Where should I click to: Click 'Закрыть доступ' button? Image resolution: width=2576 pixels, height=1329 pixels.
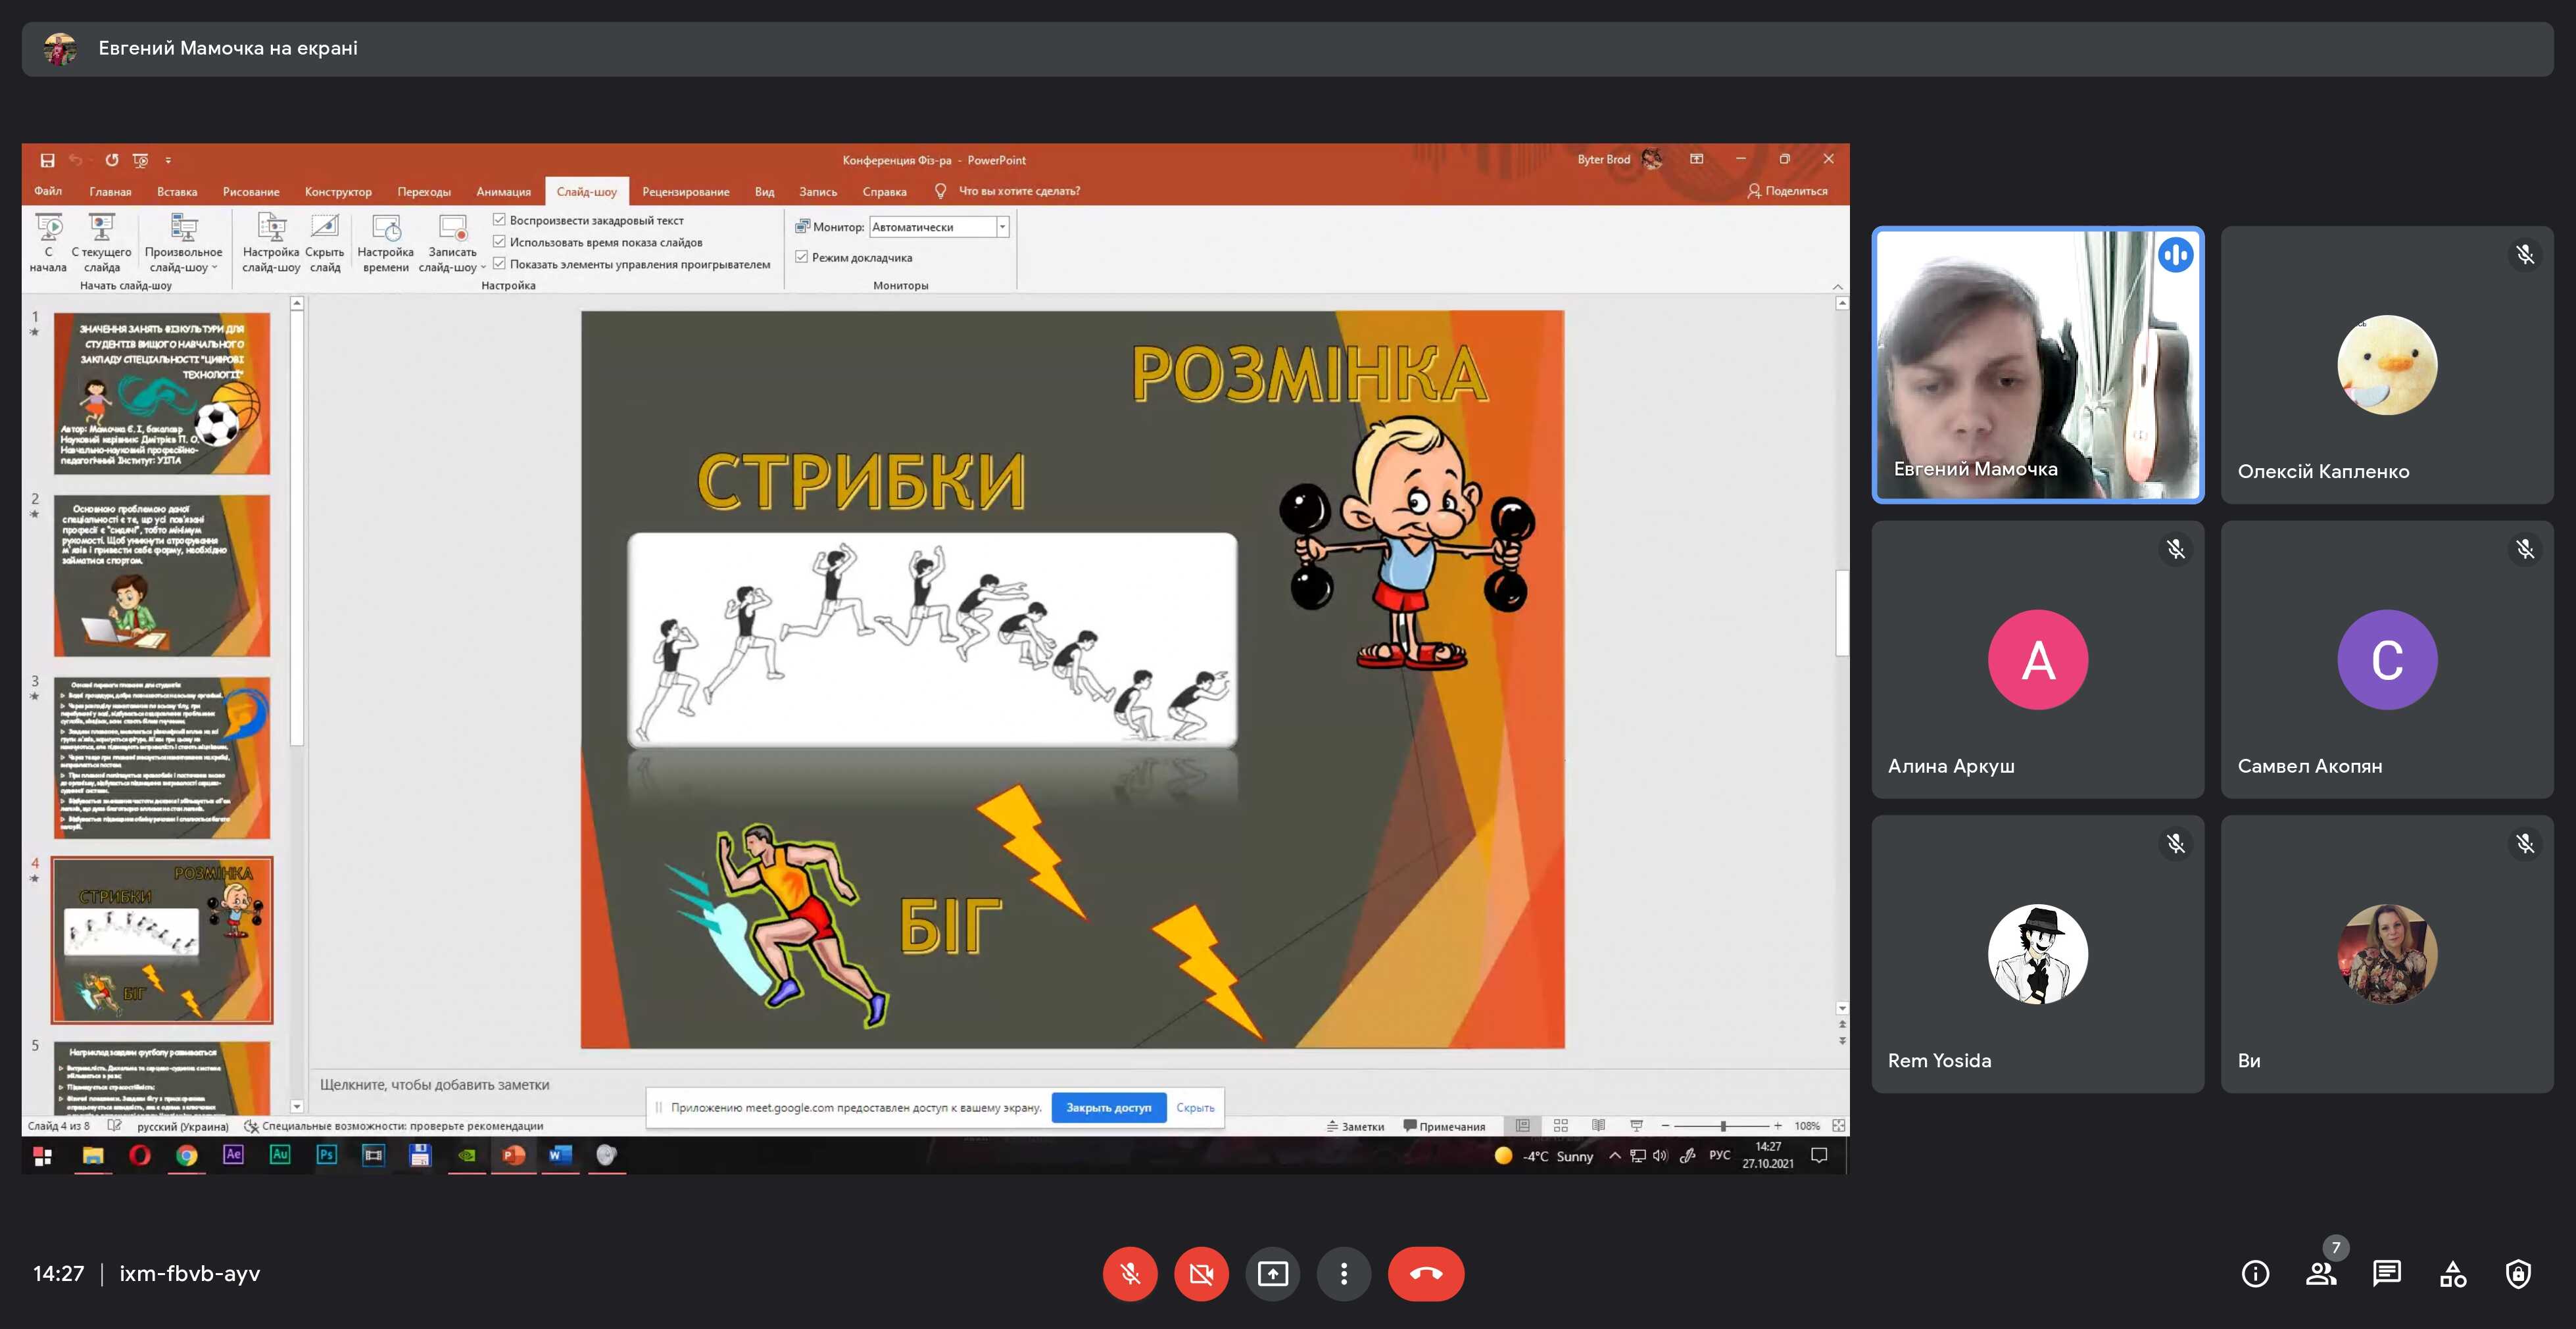click(x=1108, y=1107)
